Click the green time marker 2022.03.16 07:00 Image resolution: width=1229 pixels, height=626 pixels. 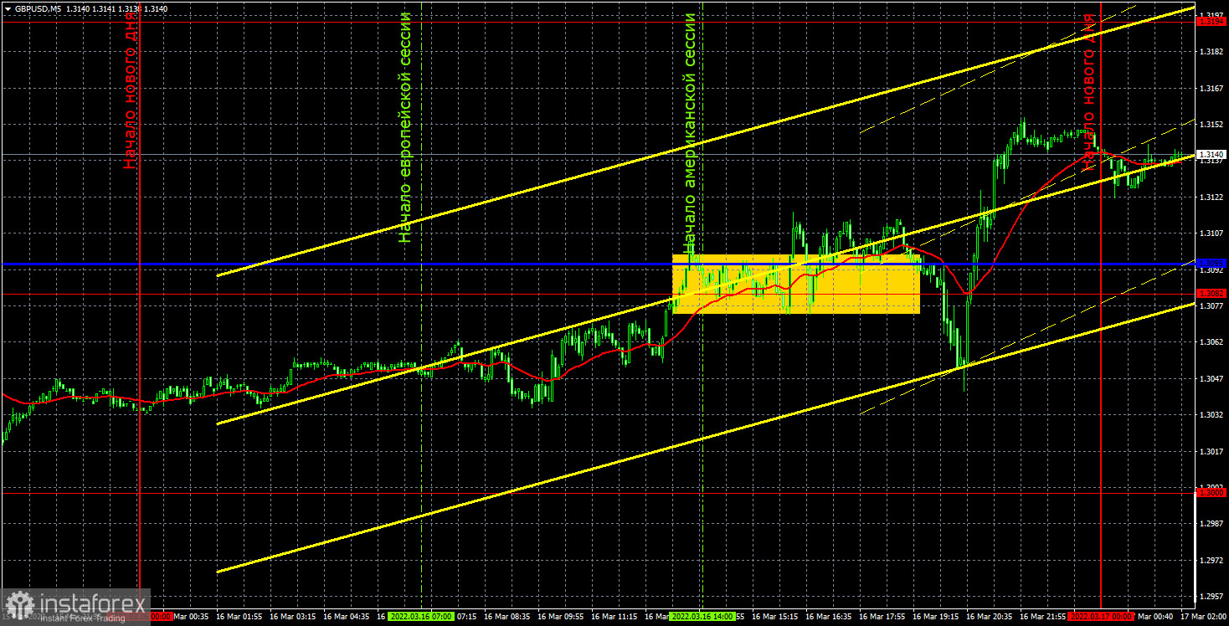click(421, 616)
